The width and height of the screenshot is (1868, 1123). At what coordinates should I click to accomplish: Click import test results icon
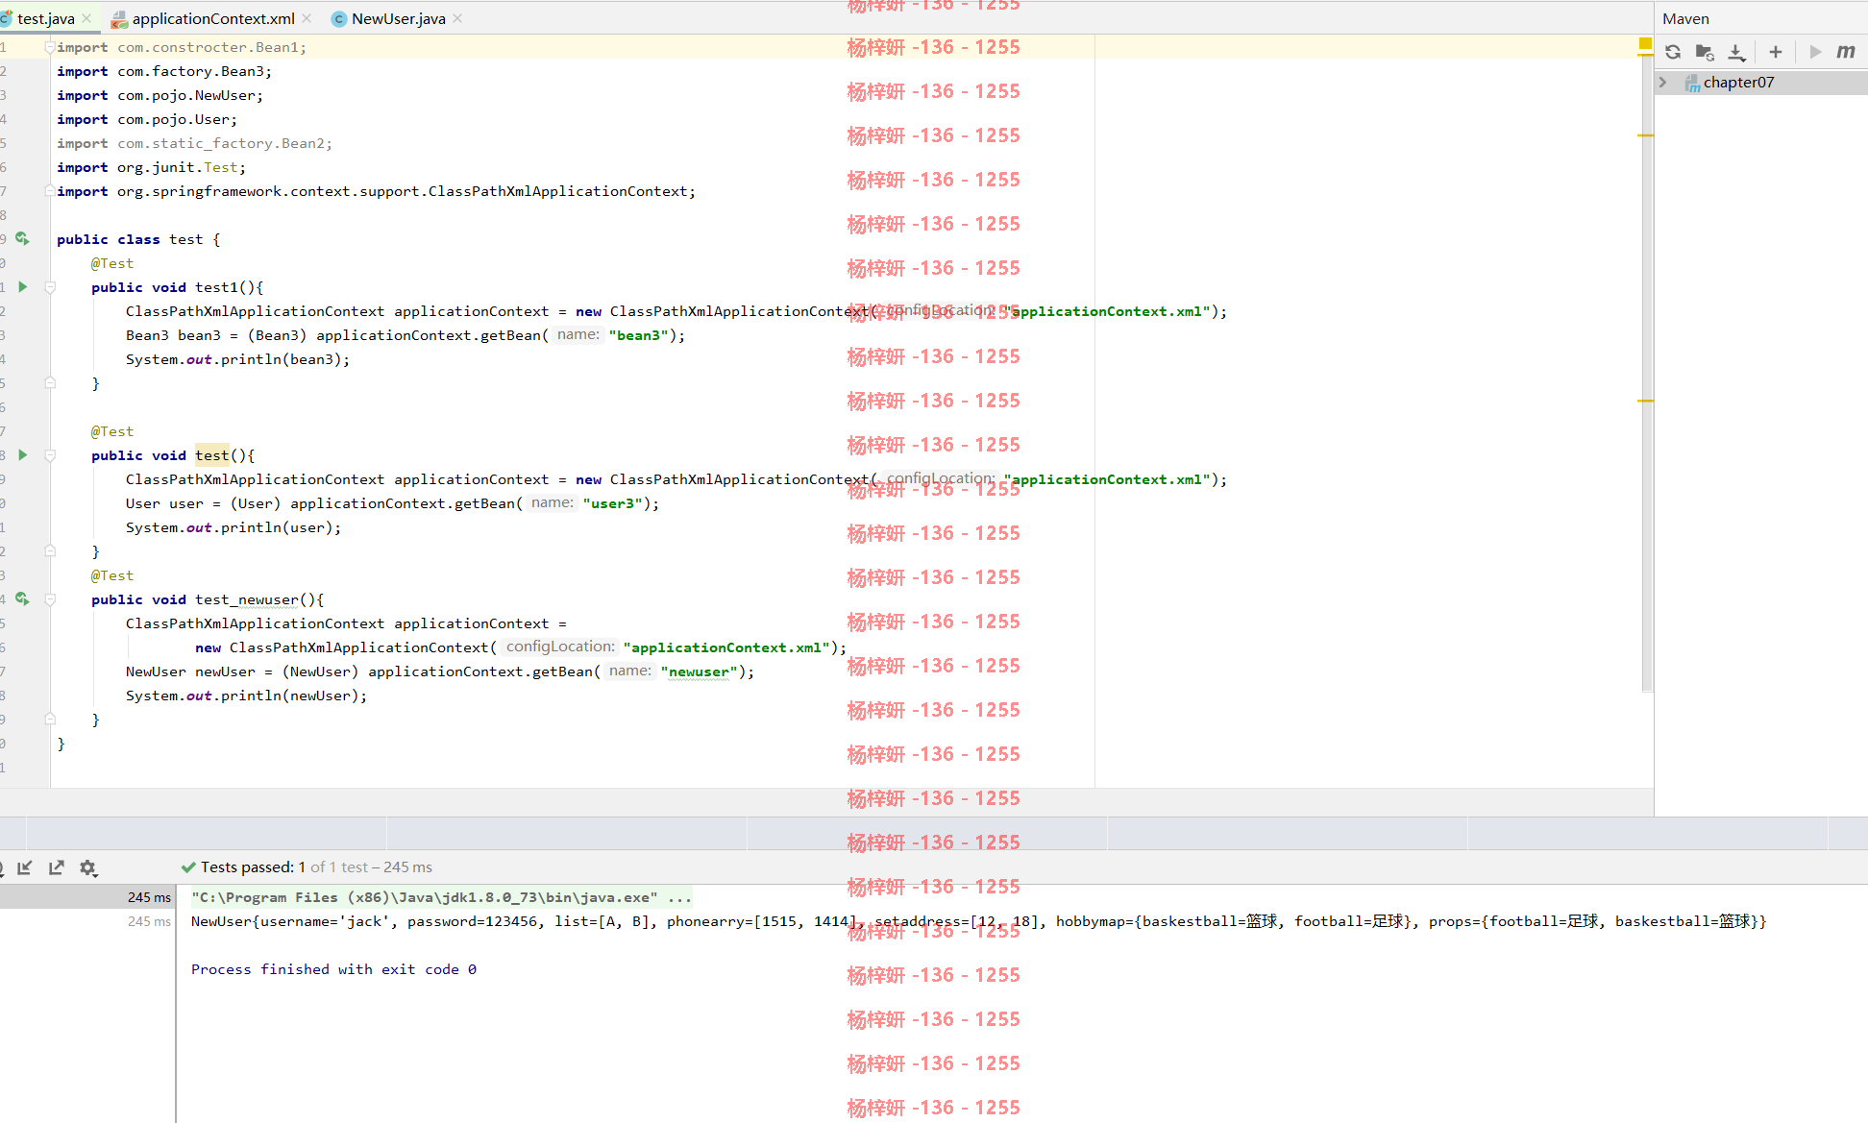25,867
